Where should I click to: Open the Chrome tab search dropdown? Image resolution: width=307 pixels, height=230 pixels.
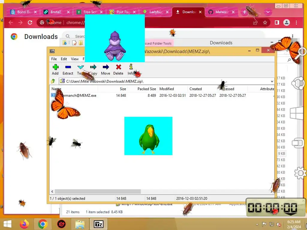pyautogui.click(x=268, y=12)
